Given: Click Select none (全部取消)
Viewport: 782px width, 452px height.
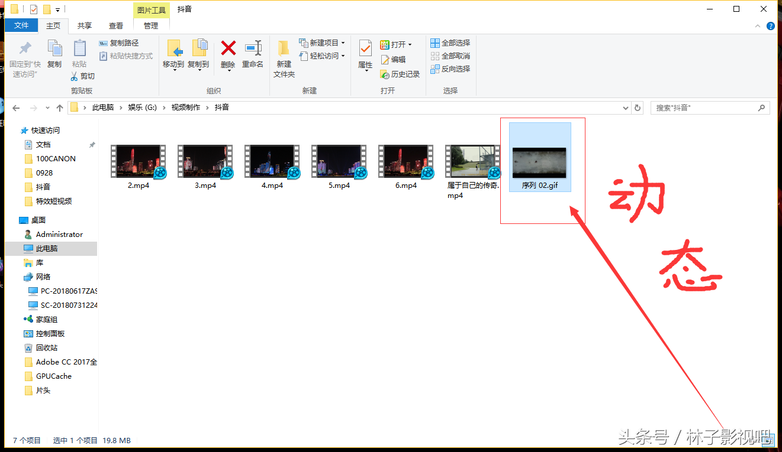Looking at the screenshot, I should pos(450,56).
